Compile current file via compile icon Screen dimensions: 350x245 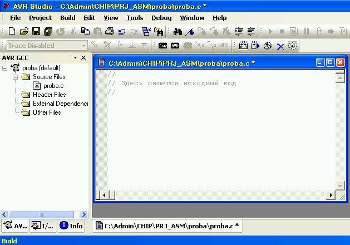(268, 46)
